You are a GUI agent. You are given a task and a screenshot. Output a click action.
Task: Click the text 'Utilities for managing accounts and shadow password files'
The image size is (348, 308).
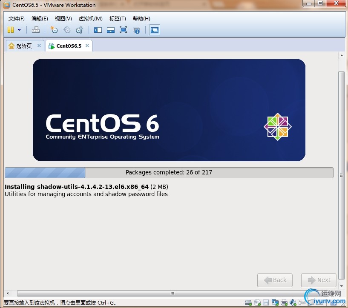86,194
